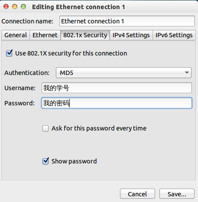
Task: Open the IPv4 Settings tab
Action: [x=131, y=35]
